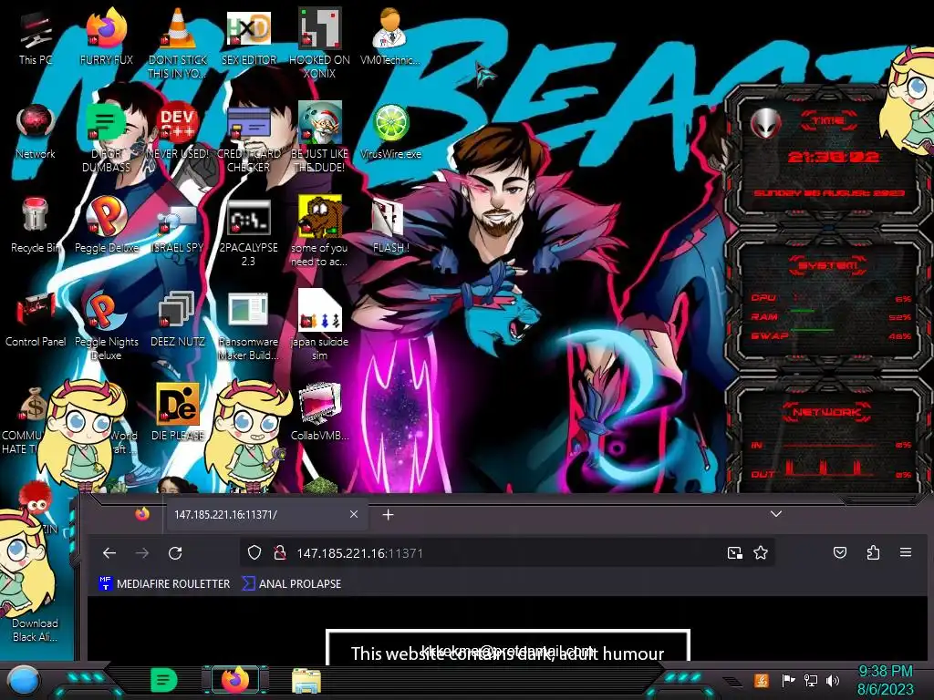Click gadget NETWORK panel header
This screenshot has width=934, height=700.
(826, 412)
